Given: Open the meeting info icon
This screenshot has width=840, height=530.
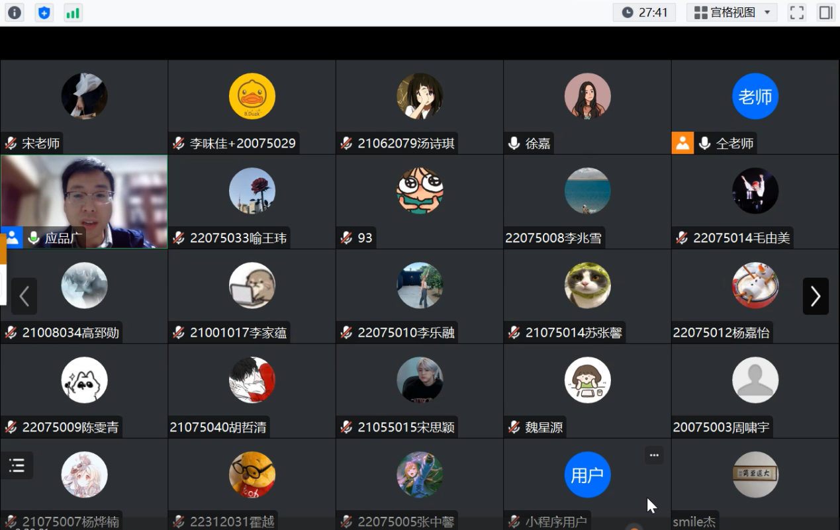Looking at the screenshot, I should [x=15, y=13].
